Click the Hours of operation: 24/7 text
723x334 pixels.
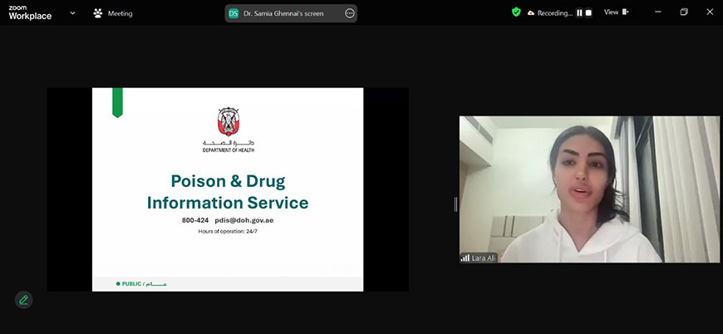(x=228, y=231)
